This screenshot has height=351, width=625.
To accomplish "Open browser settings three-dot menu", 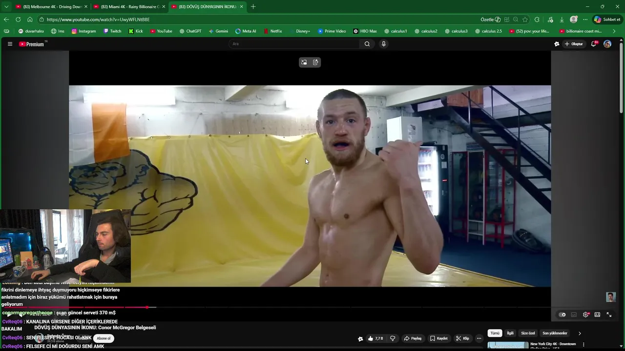I will [x=585, y=19].
